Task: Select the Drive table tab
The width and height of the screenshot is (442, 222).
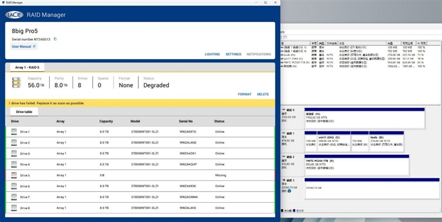Action: click(x=24, y=112)
